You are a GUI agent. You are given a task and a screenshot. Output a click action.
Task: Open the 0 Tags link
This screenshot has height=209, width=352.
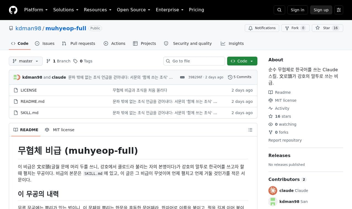83,61
